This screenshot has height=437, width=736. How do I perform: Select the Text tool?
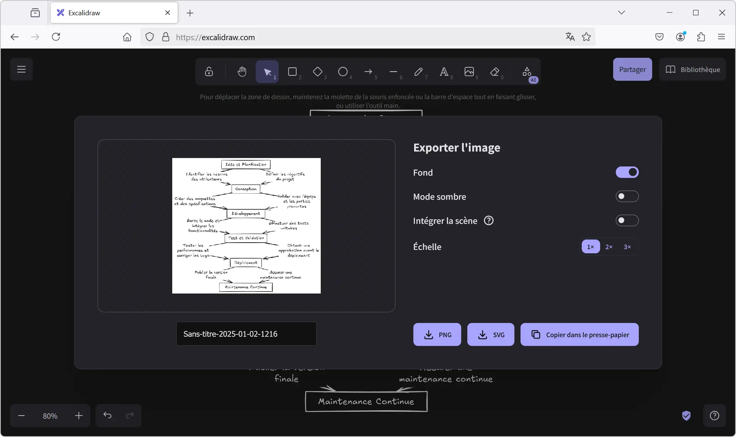[444, 72]
